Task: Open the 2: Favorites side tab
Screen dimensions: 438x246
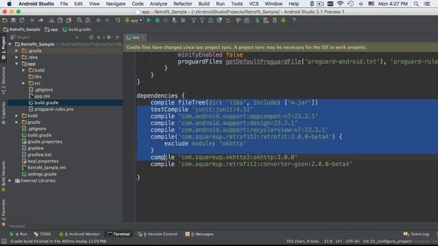Action: coord(3,213)
